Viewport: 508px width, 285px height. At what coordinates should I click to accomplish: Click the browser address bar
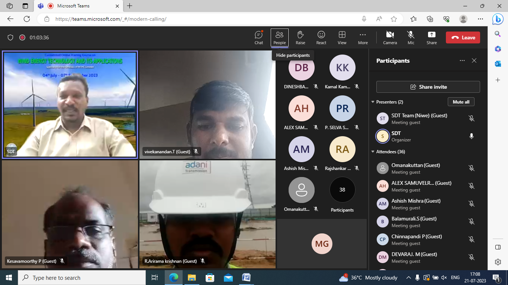point(205,19)
